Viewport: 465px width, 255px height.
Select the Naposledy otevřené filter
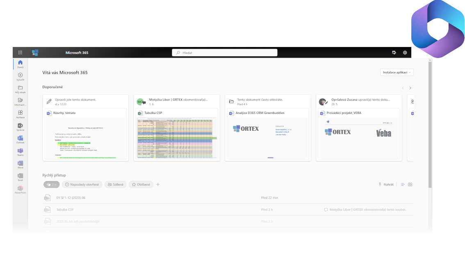click(82, 184)
